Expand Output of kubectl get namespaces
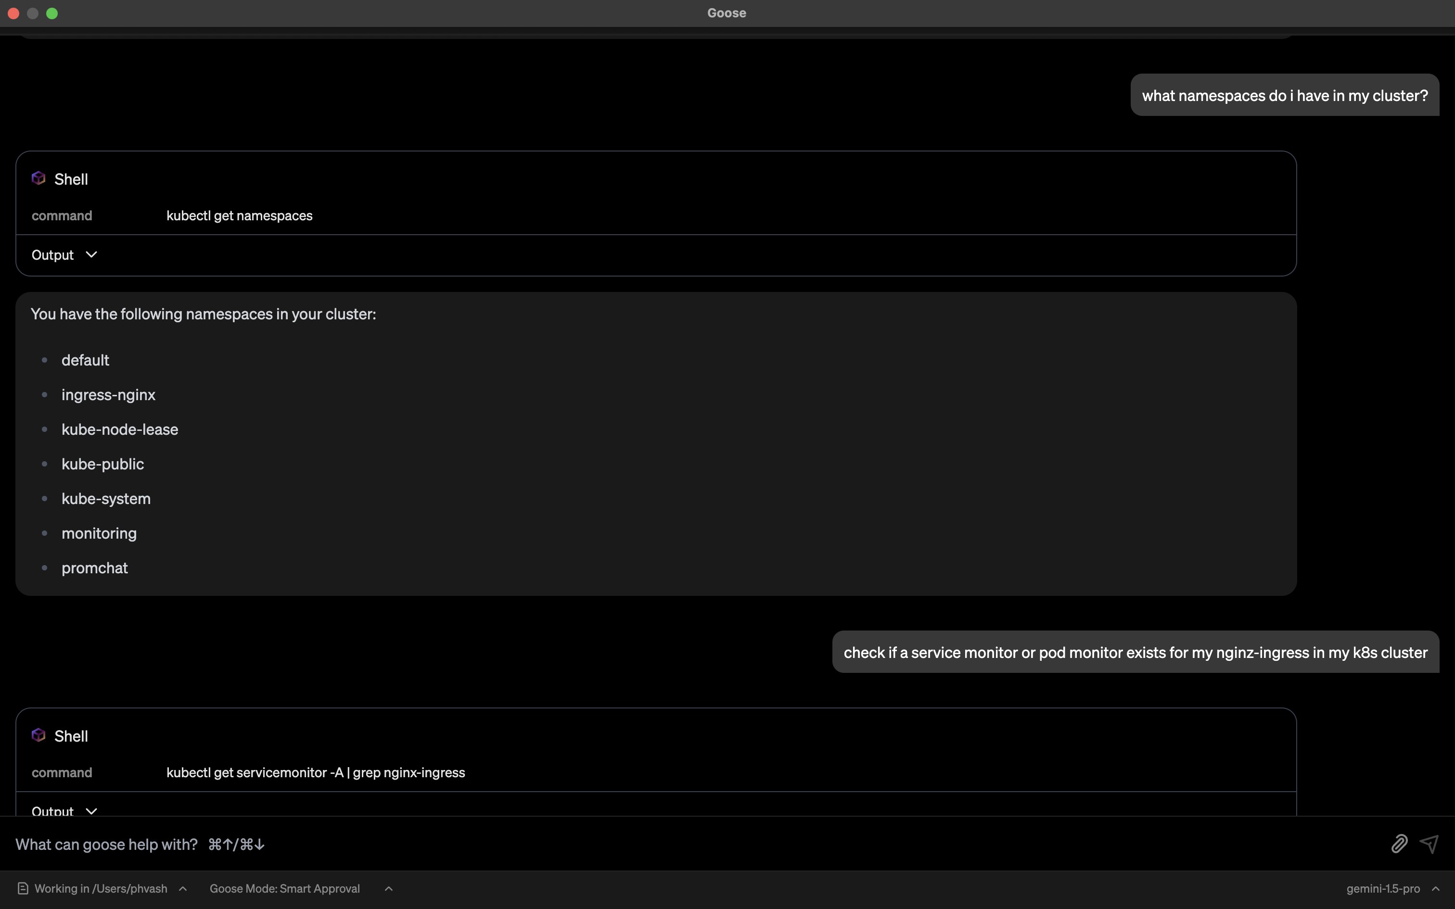The width and height of the screenshot is (1455, 909). click(64, 255)
